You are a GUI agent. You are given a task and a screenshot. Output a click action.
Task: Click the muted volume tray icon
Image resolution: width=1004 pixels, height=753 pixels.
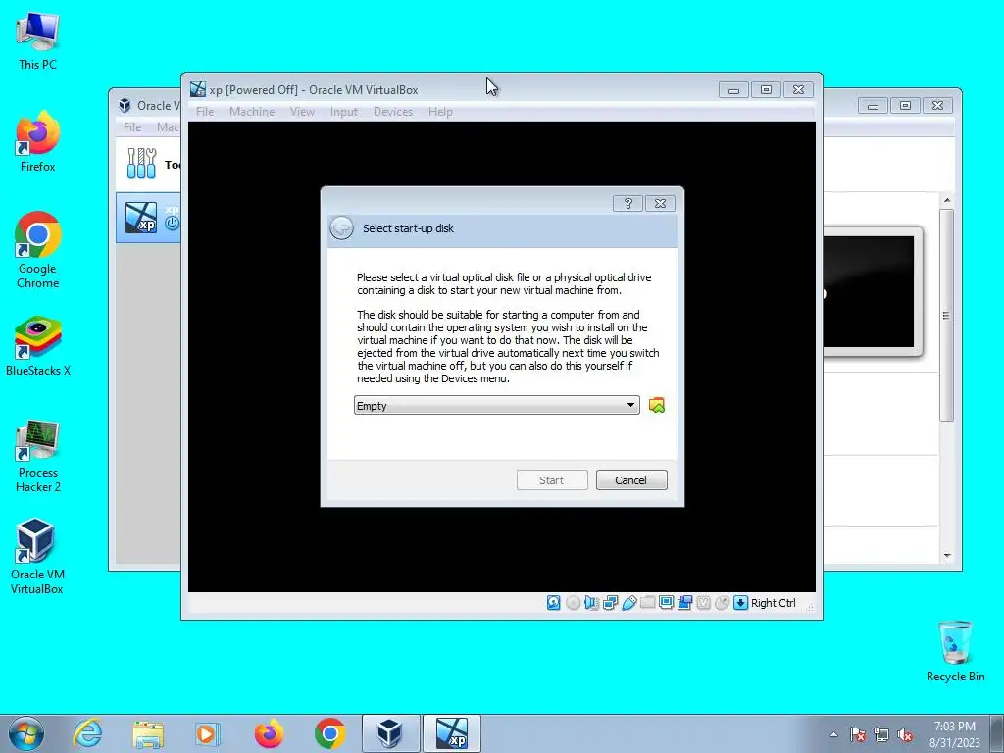[905, 734]
